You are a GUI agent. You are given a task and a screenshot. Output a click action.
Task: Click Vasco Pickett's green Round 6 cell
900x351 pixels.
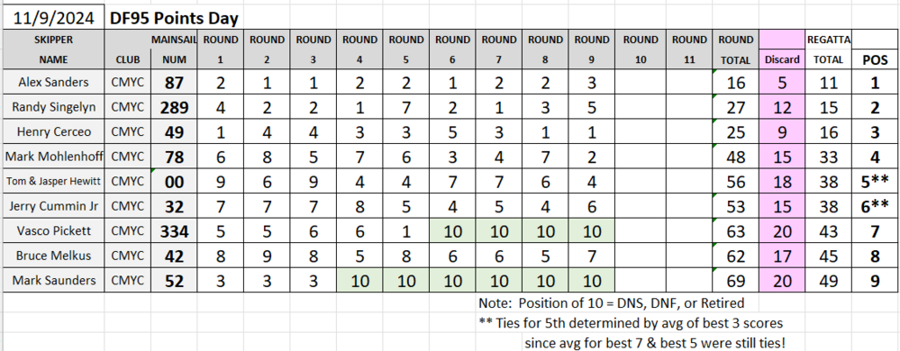pos(452,231)
